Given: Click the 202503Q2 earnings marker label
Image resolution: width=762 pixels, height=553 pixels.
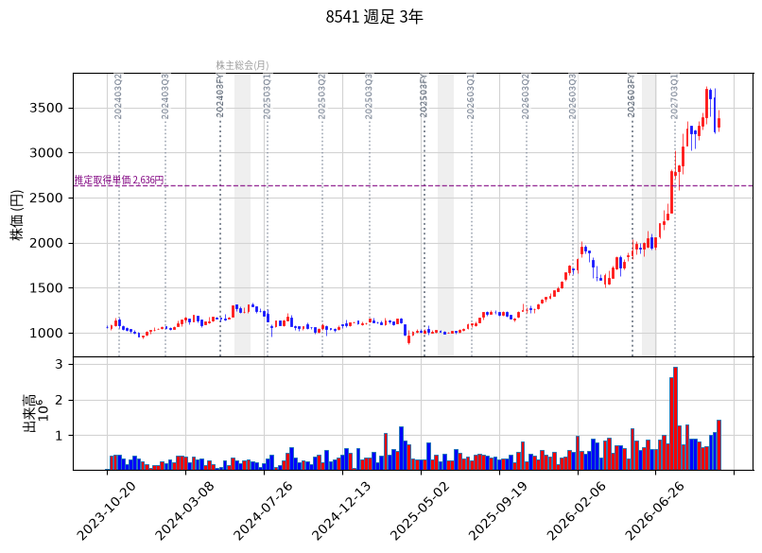Looking at the screenshot, I should pos(321,96).
